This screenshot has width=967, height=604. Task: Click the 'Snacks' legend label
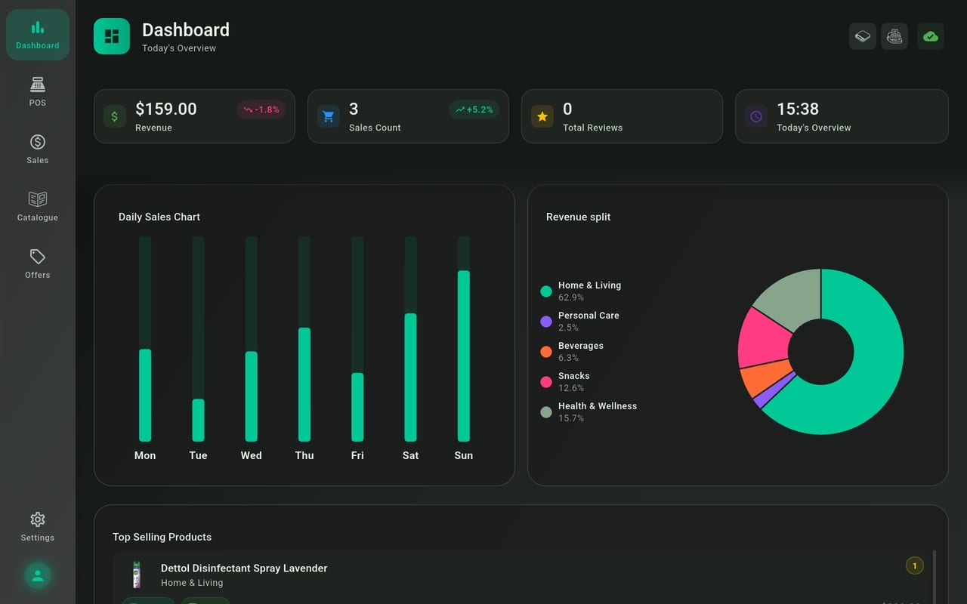[574, 375]
